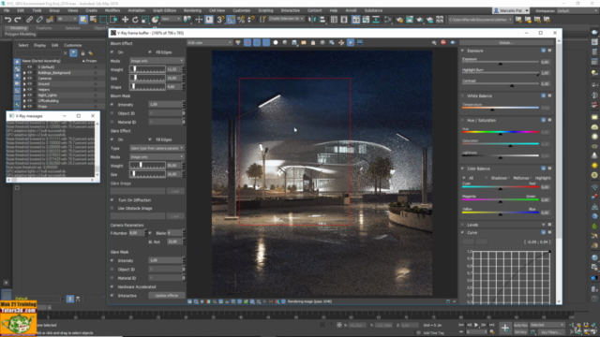Click the Redo arrow in main toolbar
Viewport: 600px width, 337px height.
click(x=18, y=20)
